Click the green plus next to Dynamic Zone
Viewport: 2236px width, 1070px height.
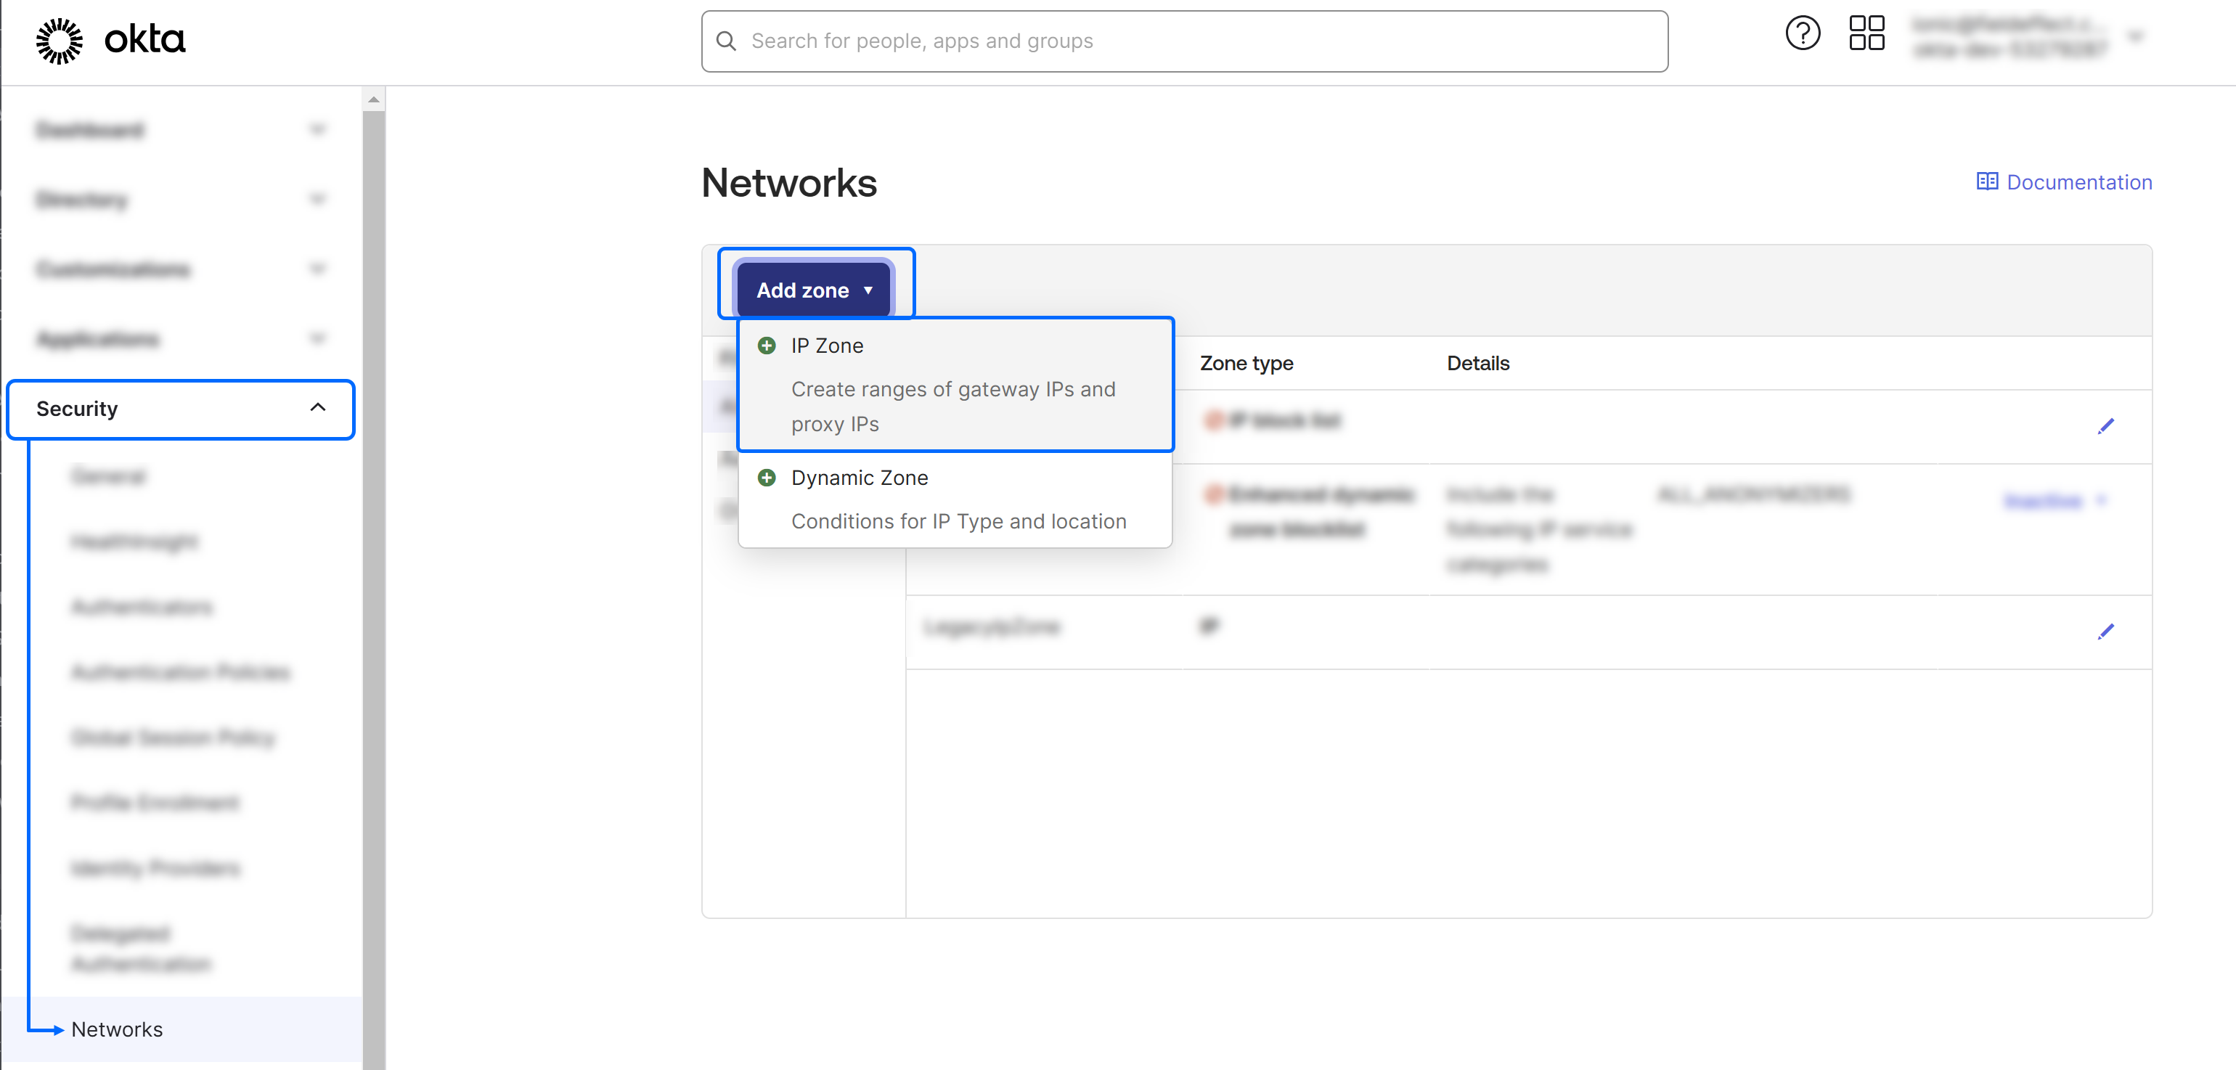(x=767, y=478)
